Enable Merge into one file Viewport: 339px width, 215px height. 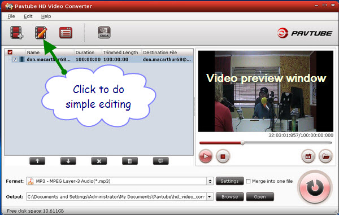point(248,181)
